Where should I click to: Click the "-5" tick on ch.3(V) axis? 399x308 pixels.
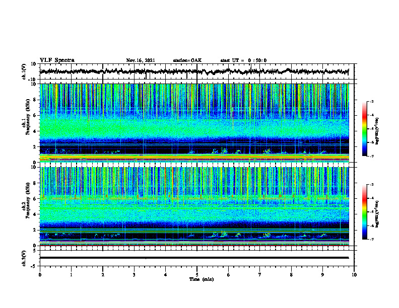34,266
